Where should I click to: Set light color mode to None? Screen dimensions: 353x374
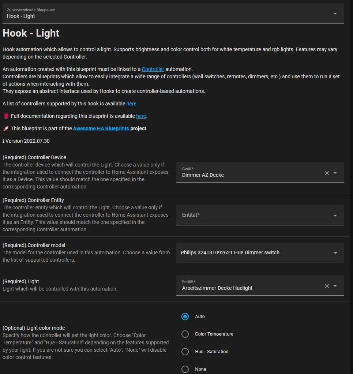point(185,369)
